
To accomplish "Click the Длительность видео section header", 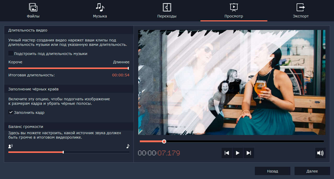I will pyautogui.click(x=69, y=30).
